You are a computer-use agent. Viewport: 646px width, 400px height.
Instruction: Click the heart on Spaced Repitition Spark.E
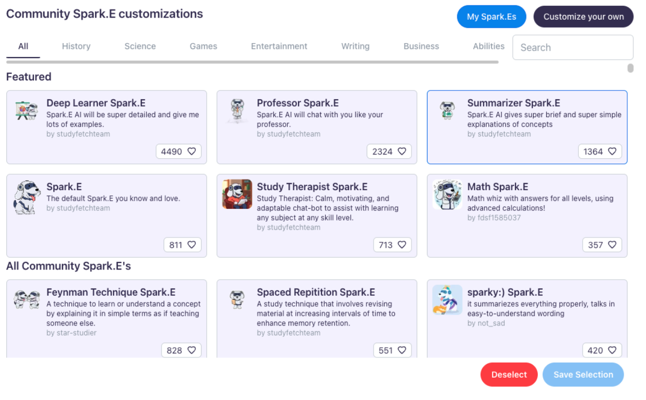tap(403, 350)
